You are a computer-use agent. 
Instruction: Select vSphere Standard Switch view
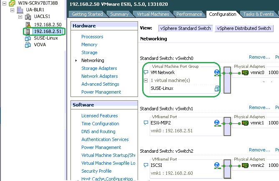click(186, 28)
